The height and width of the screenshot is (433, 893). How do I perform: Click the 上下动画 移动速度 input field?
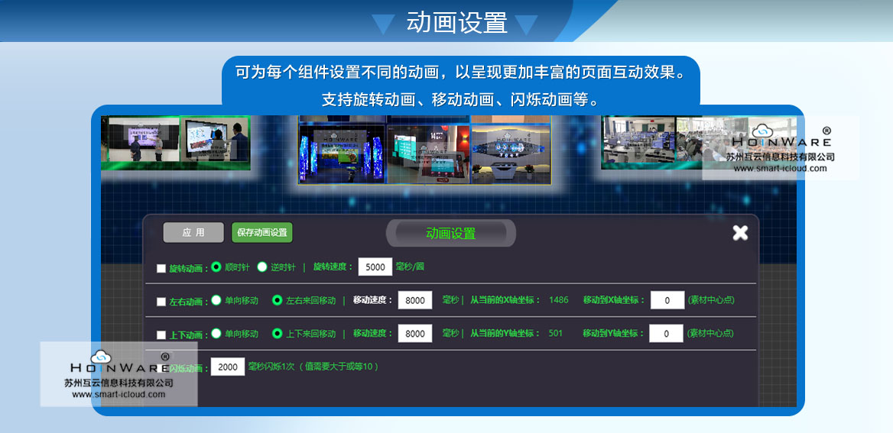click(x=415, y=334)
